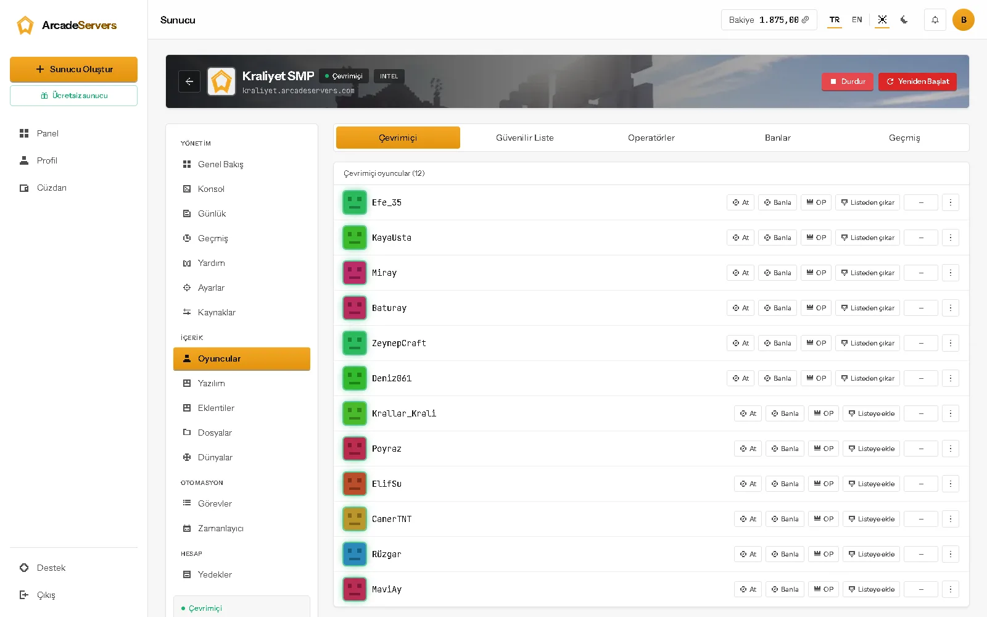Open more options for MaviAy
The image size is (987, 617).
[951, 589]
